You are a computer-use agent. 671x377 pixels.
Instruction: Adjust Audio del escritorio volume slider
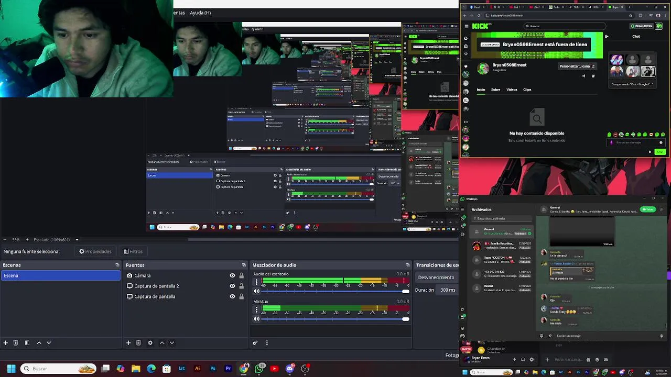335,291
